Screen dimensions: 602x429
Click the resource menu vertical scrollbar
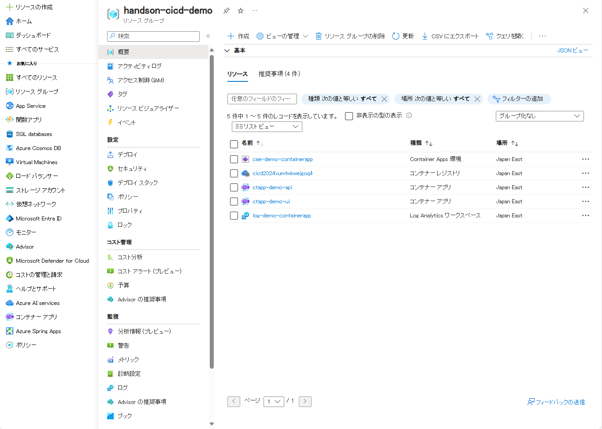tap(212, 211)
